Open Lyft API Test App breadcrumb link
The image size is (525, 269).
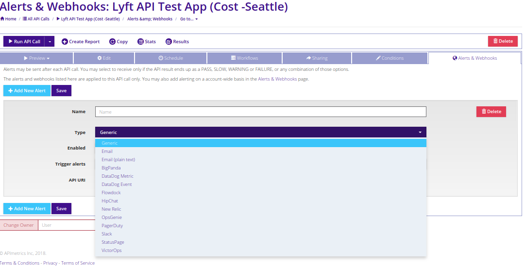(88, 19)
